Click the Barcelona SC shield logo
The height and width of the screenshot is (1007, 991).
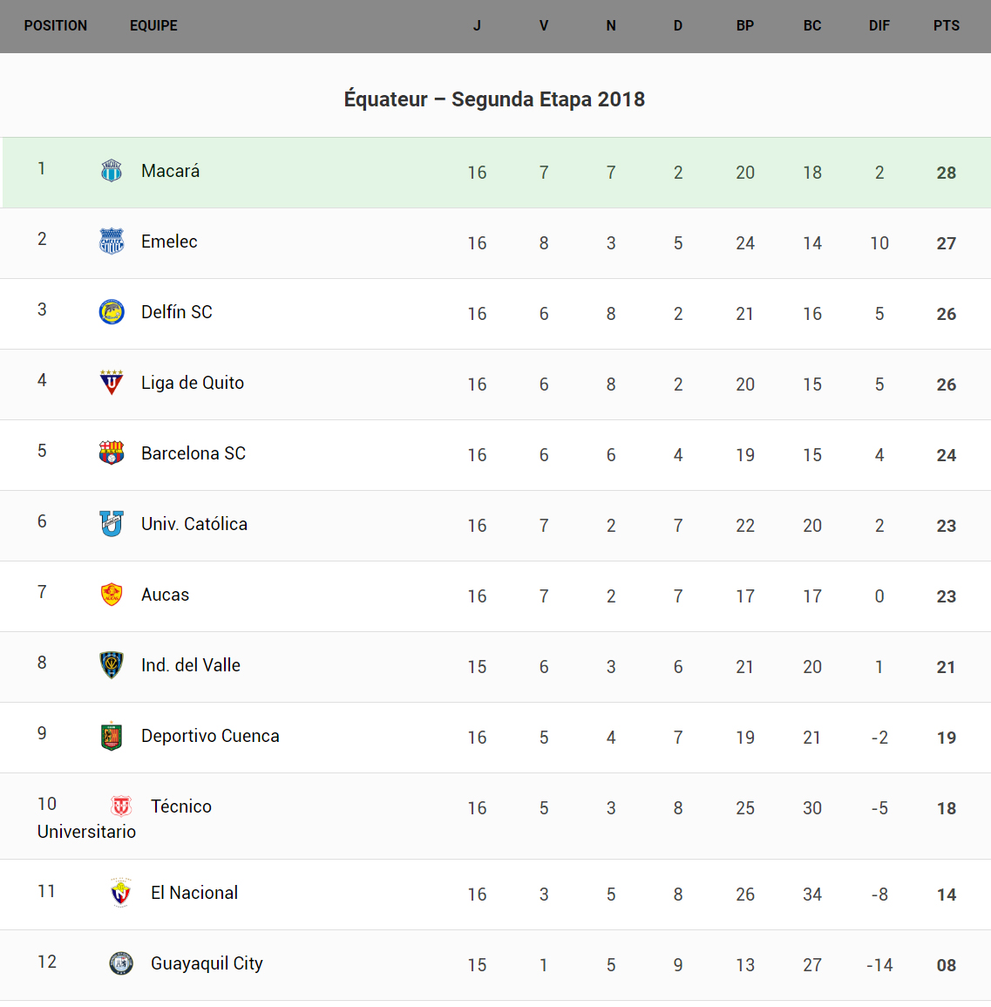[112, 452]
